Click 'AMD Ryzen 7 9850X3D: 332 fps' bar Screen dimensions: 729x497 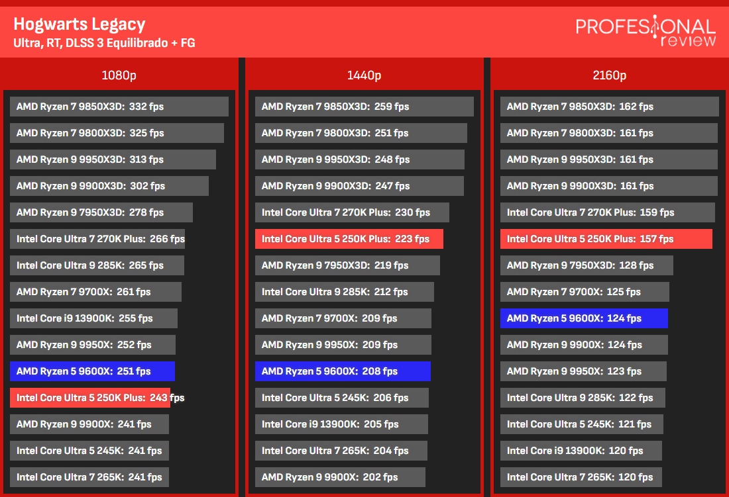click(x=119, y=107)
